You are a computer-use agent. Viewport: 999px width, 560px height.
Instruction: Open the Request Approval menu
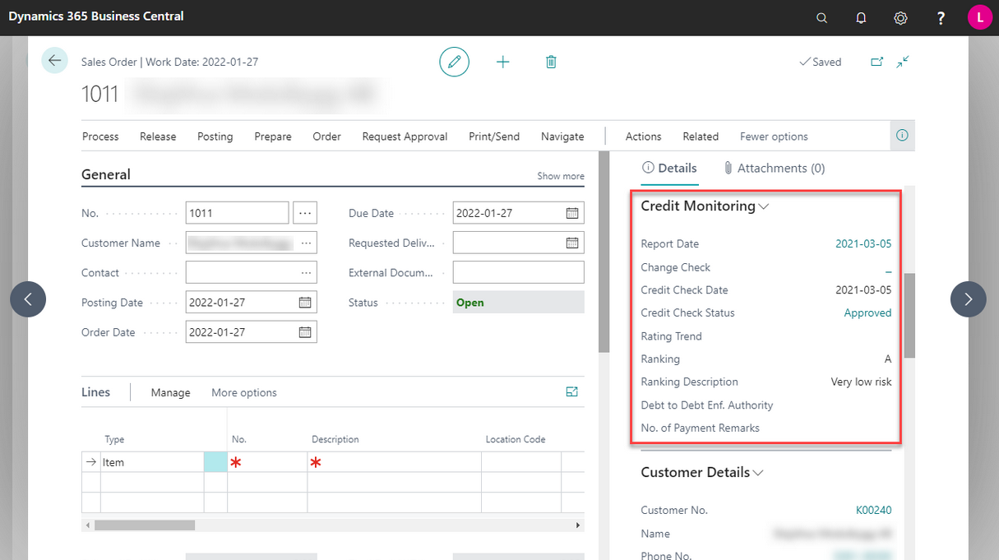point(405,137)
